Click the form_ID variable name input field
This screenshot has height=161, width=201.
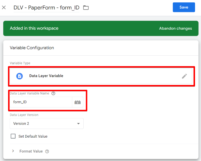pos(41,102)
